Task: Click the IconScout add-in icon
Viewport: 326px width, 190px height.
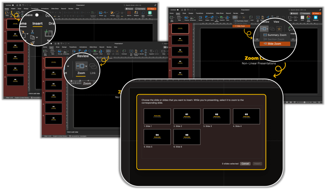Action: [x=316, y=17]
